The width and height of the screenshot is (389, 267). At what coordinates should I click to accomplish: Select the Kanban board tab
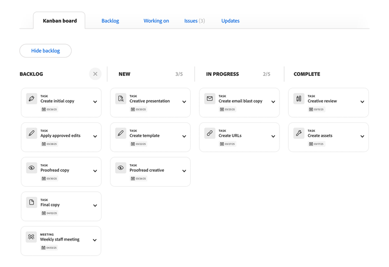point(60,21)
